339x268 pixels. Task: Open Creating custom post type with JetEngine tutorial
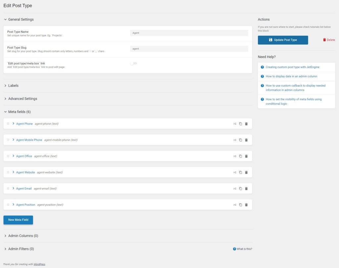point(292,67)
